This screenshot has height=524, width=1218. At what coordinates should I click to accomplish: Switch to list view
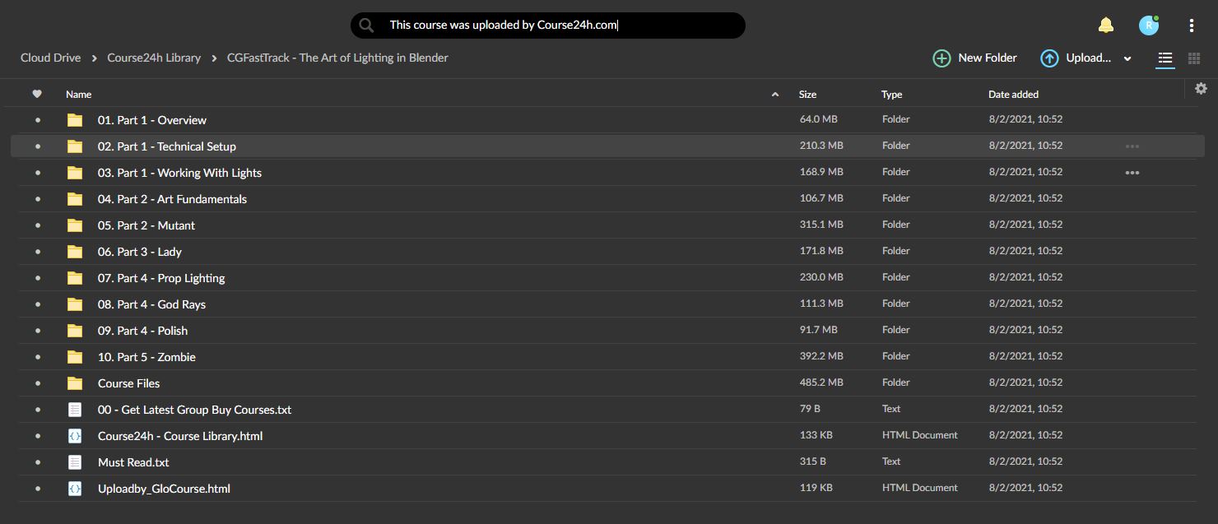click(1165, 58)
